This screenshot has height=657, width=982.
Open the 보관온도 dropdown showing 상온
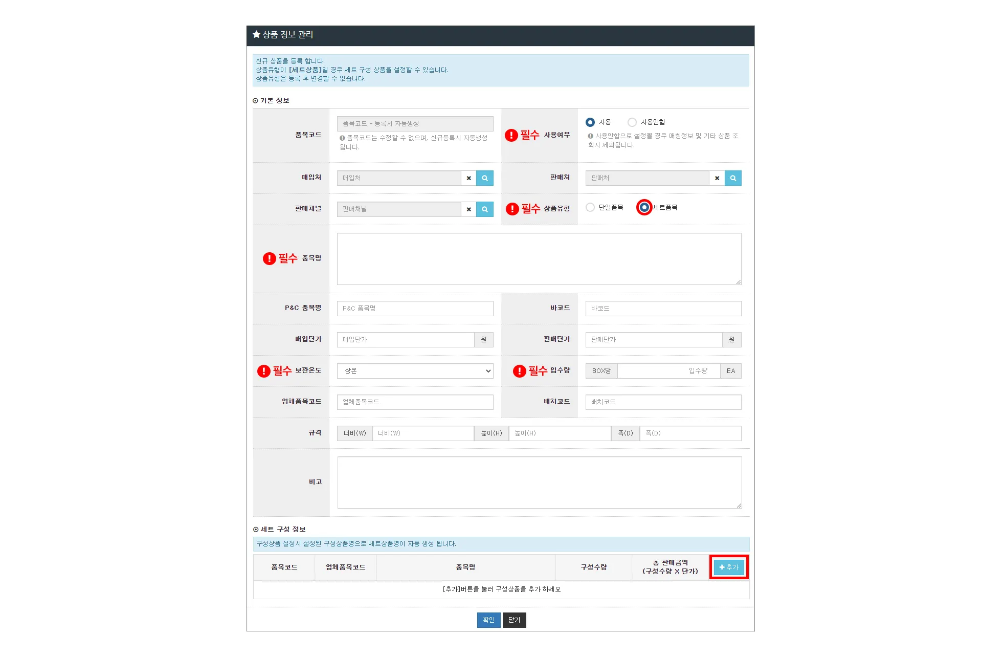pyautogui.click(x=415, y=371)
